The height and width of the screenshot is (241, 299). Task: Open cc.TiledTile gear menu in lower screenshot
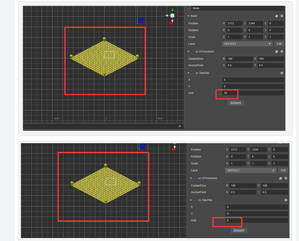[x=285, y=200]
